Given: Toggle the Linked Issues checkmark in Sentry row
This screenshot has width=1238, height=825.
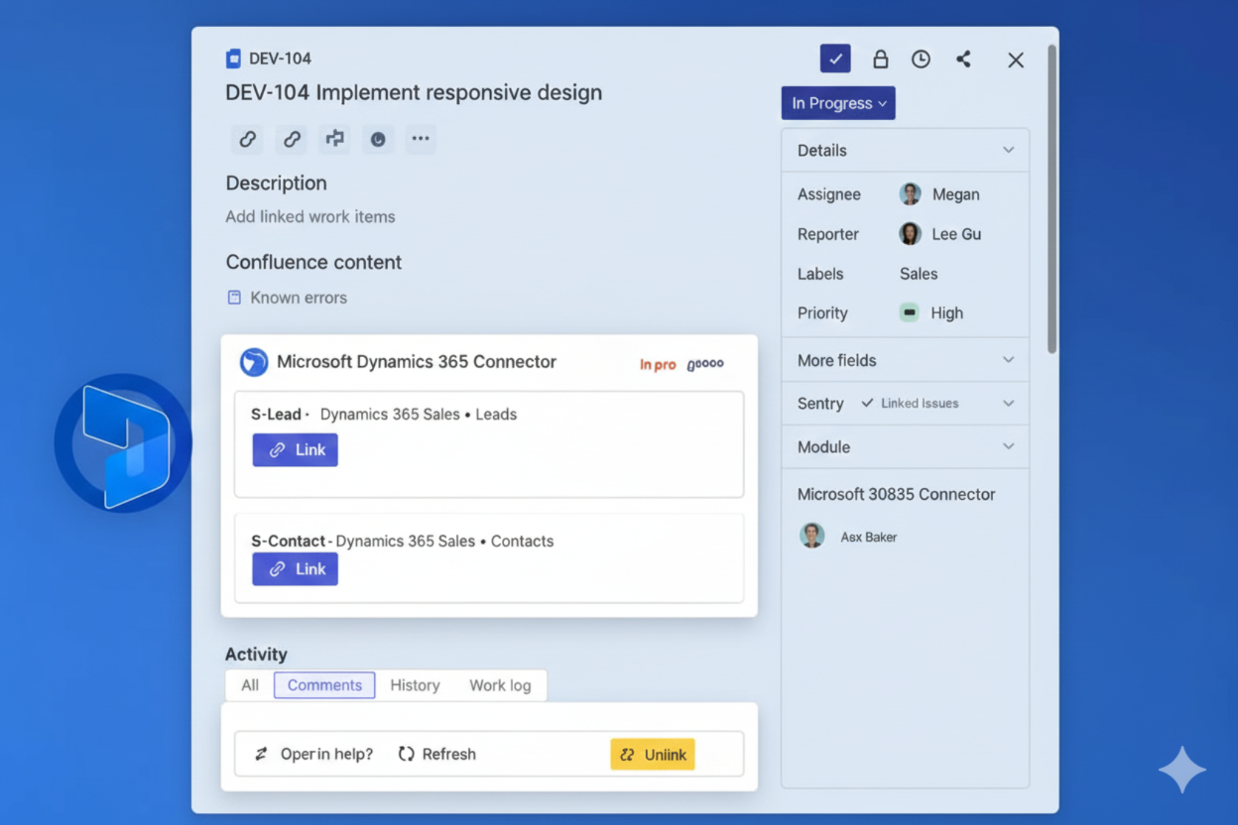Looking at the screenshot, I should [x=867, y=403].
